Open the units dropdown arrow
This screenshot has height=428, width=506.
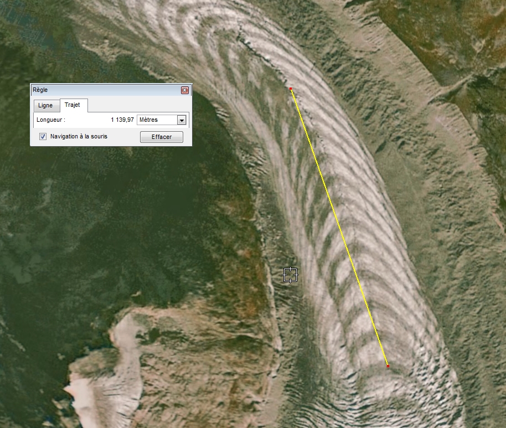click(181, 120)
